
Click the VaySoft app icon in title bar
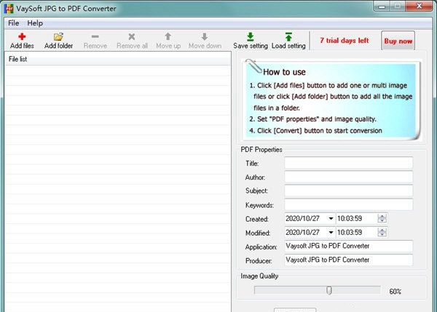pyautogui.click(x=9, y=9)
